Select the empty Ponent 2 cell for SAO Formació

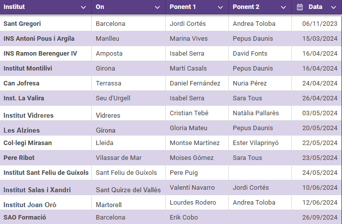pyautogui.click(x=260, y=218)
